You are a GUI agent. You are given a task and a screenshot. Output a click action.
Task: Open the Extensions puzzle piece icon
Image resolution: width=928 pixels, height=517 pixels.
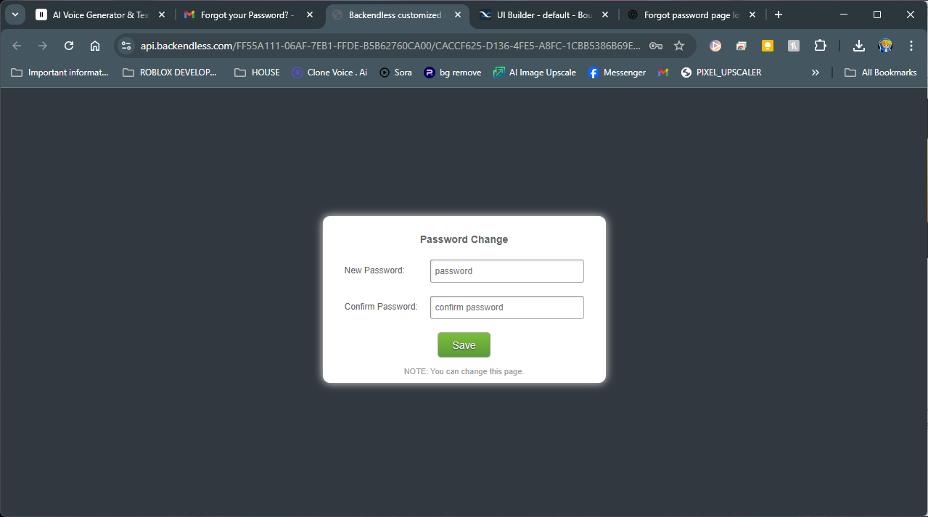pyautogui.click(x=820, y=46)
